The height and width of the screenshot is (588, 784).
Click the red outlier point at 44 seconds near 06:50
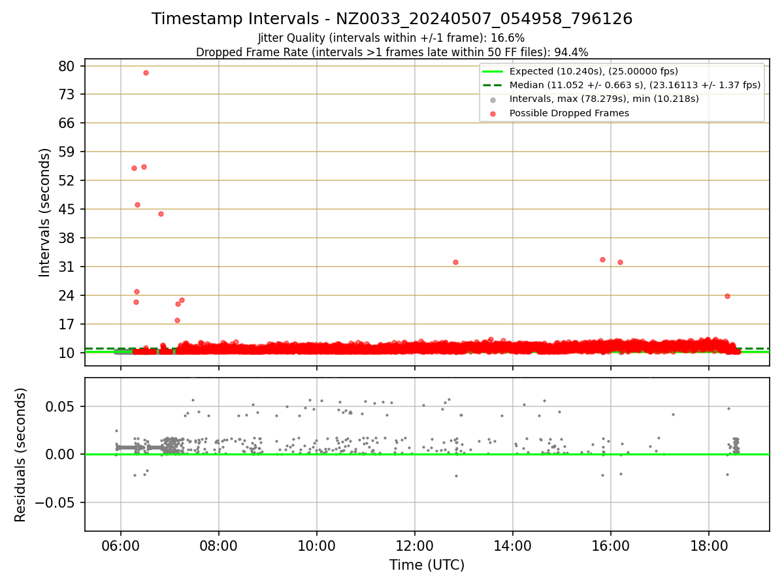click(161, 214)
